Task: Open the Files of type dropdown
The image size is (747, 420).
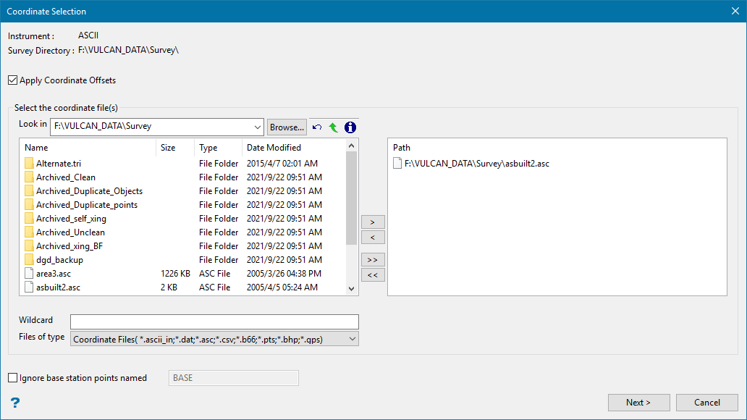Action: tap(352, 338)
